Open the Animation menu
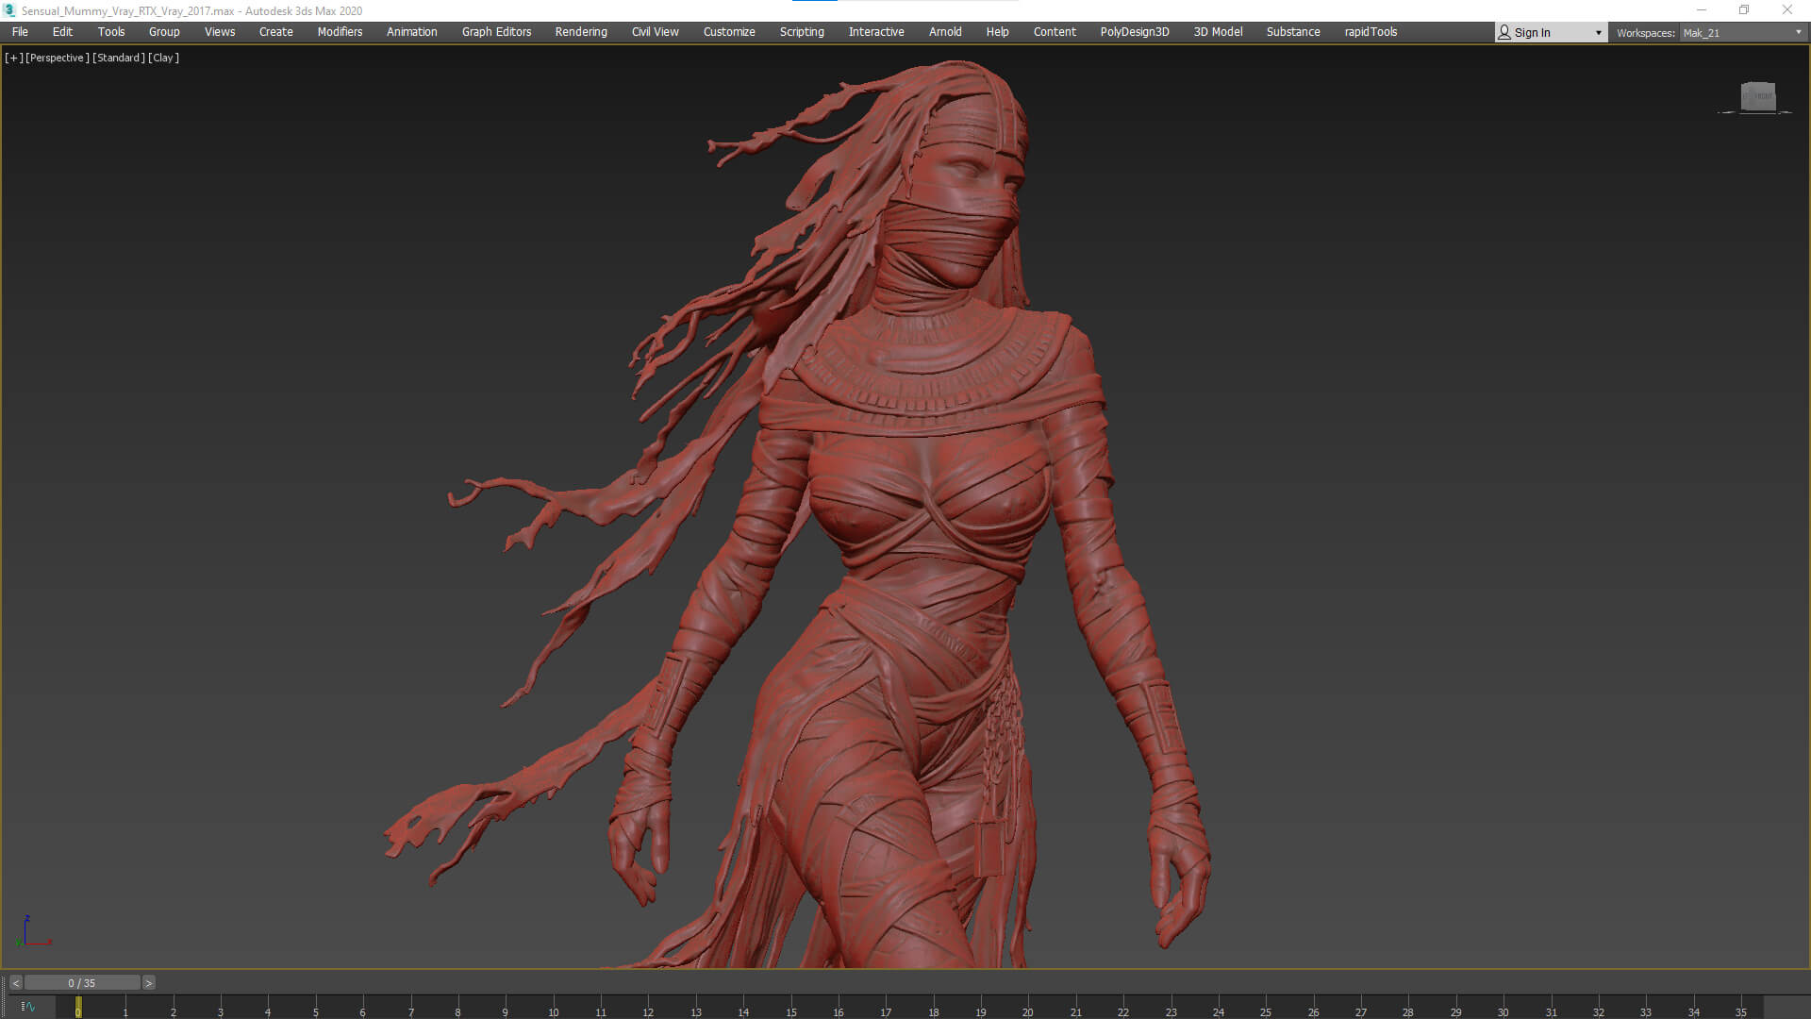 click(412, 32)
